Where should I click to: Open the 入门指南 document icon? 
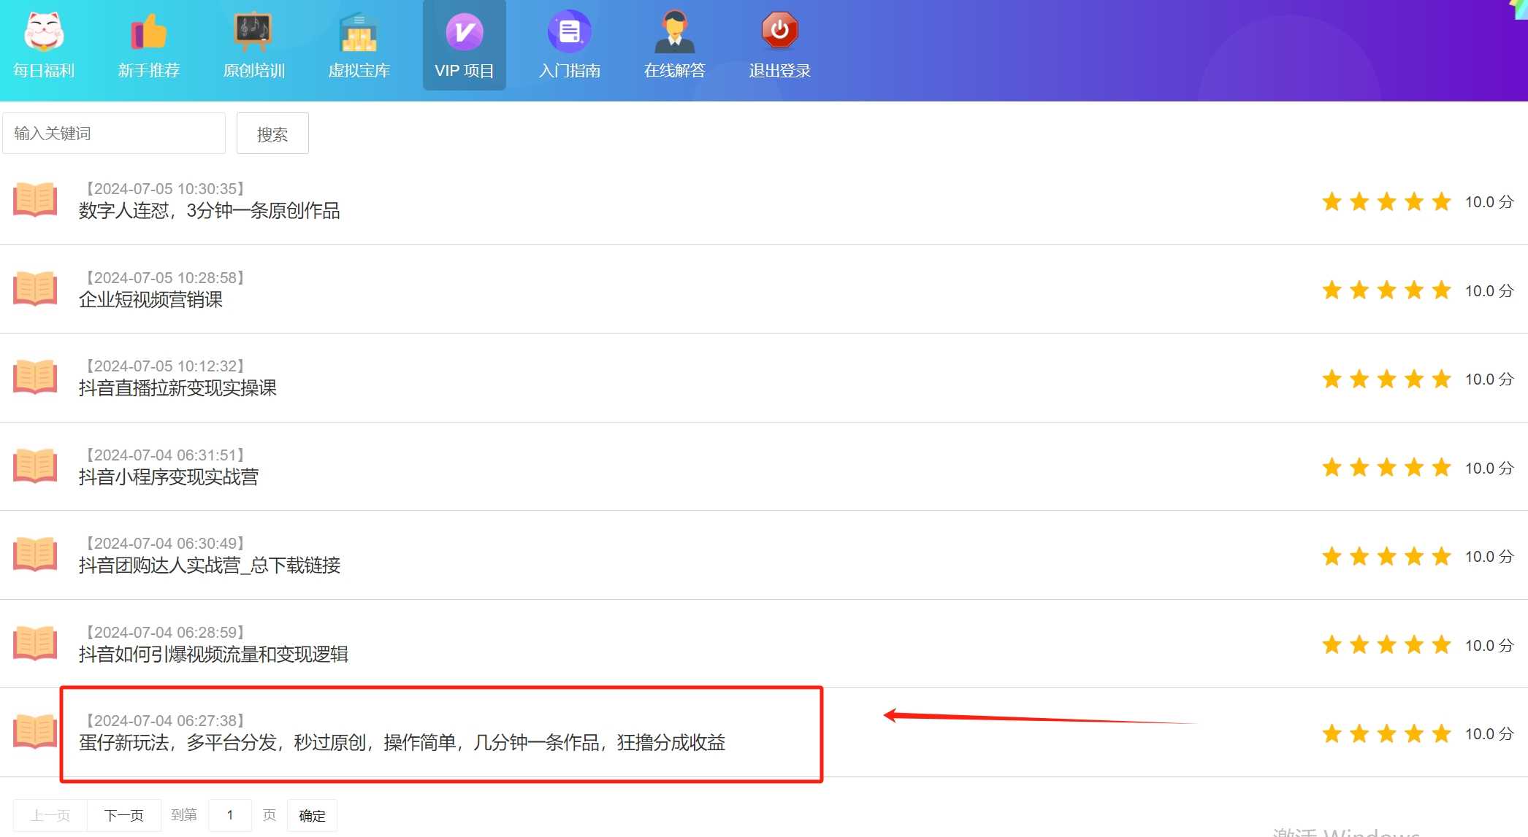pyautogui.click(x=569, y=31)
